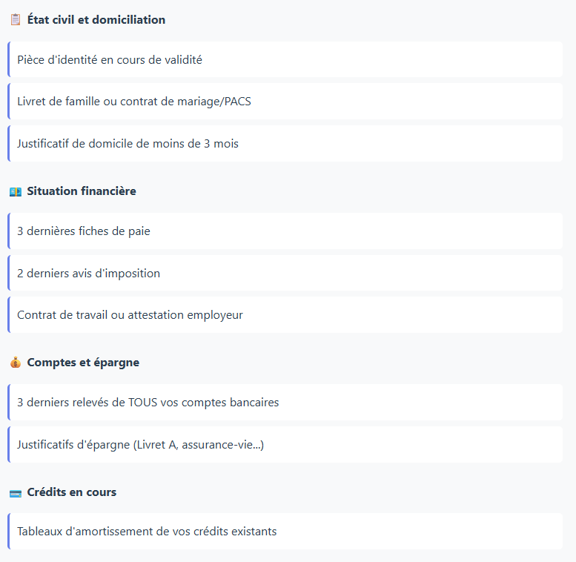Click the blue left border of fiches de paie
Image resolution: width=576 pixels, height=562 pixels.
pyautogui.click(x=8, y=231)
